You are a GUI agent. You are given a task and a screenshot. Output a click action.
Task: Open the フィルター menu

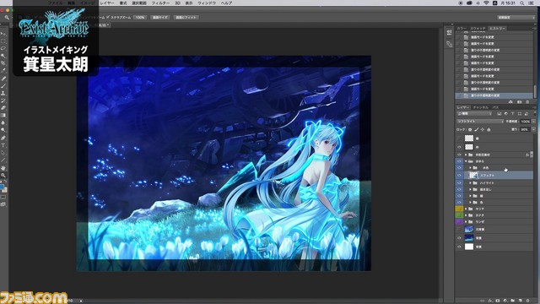point(160,3)
